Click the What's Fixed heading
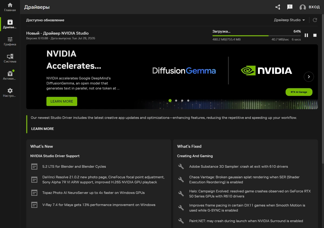The image size is (324, 228). coord(189,146)
